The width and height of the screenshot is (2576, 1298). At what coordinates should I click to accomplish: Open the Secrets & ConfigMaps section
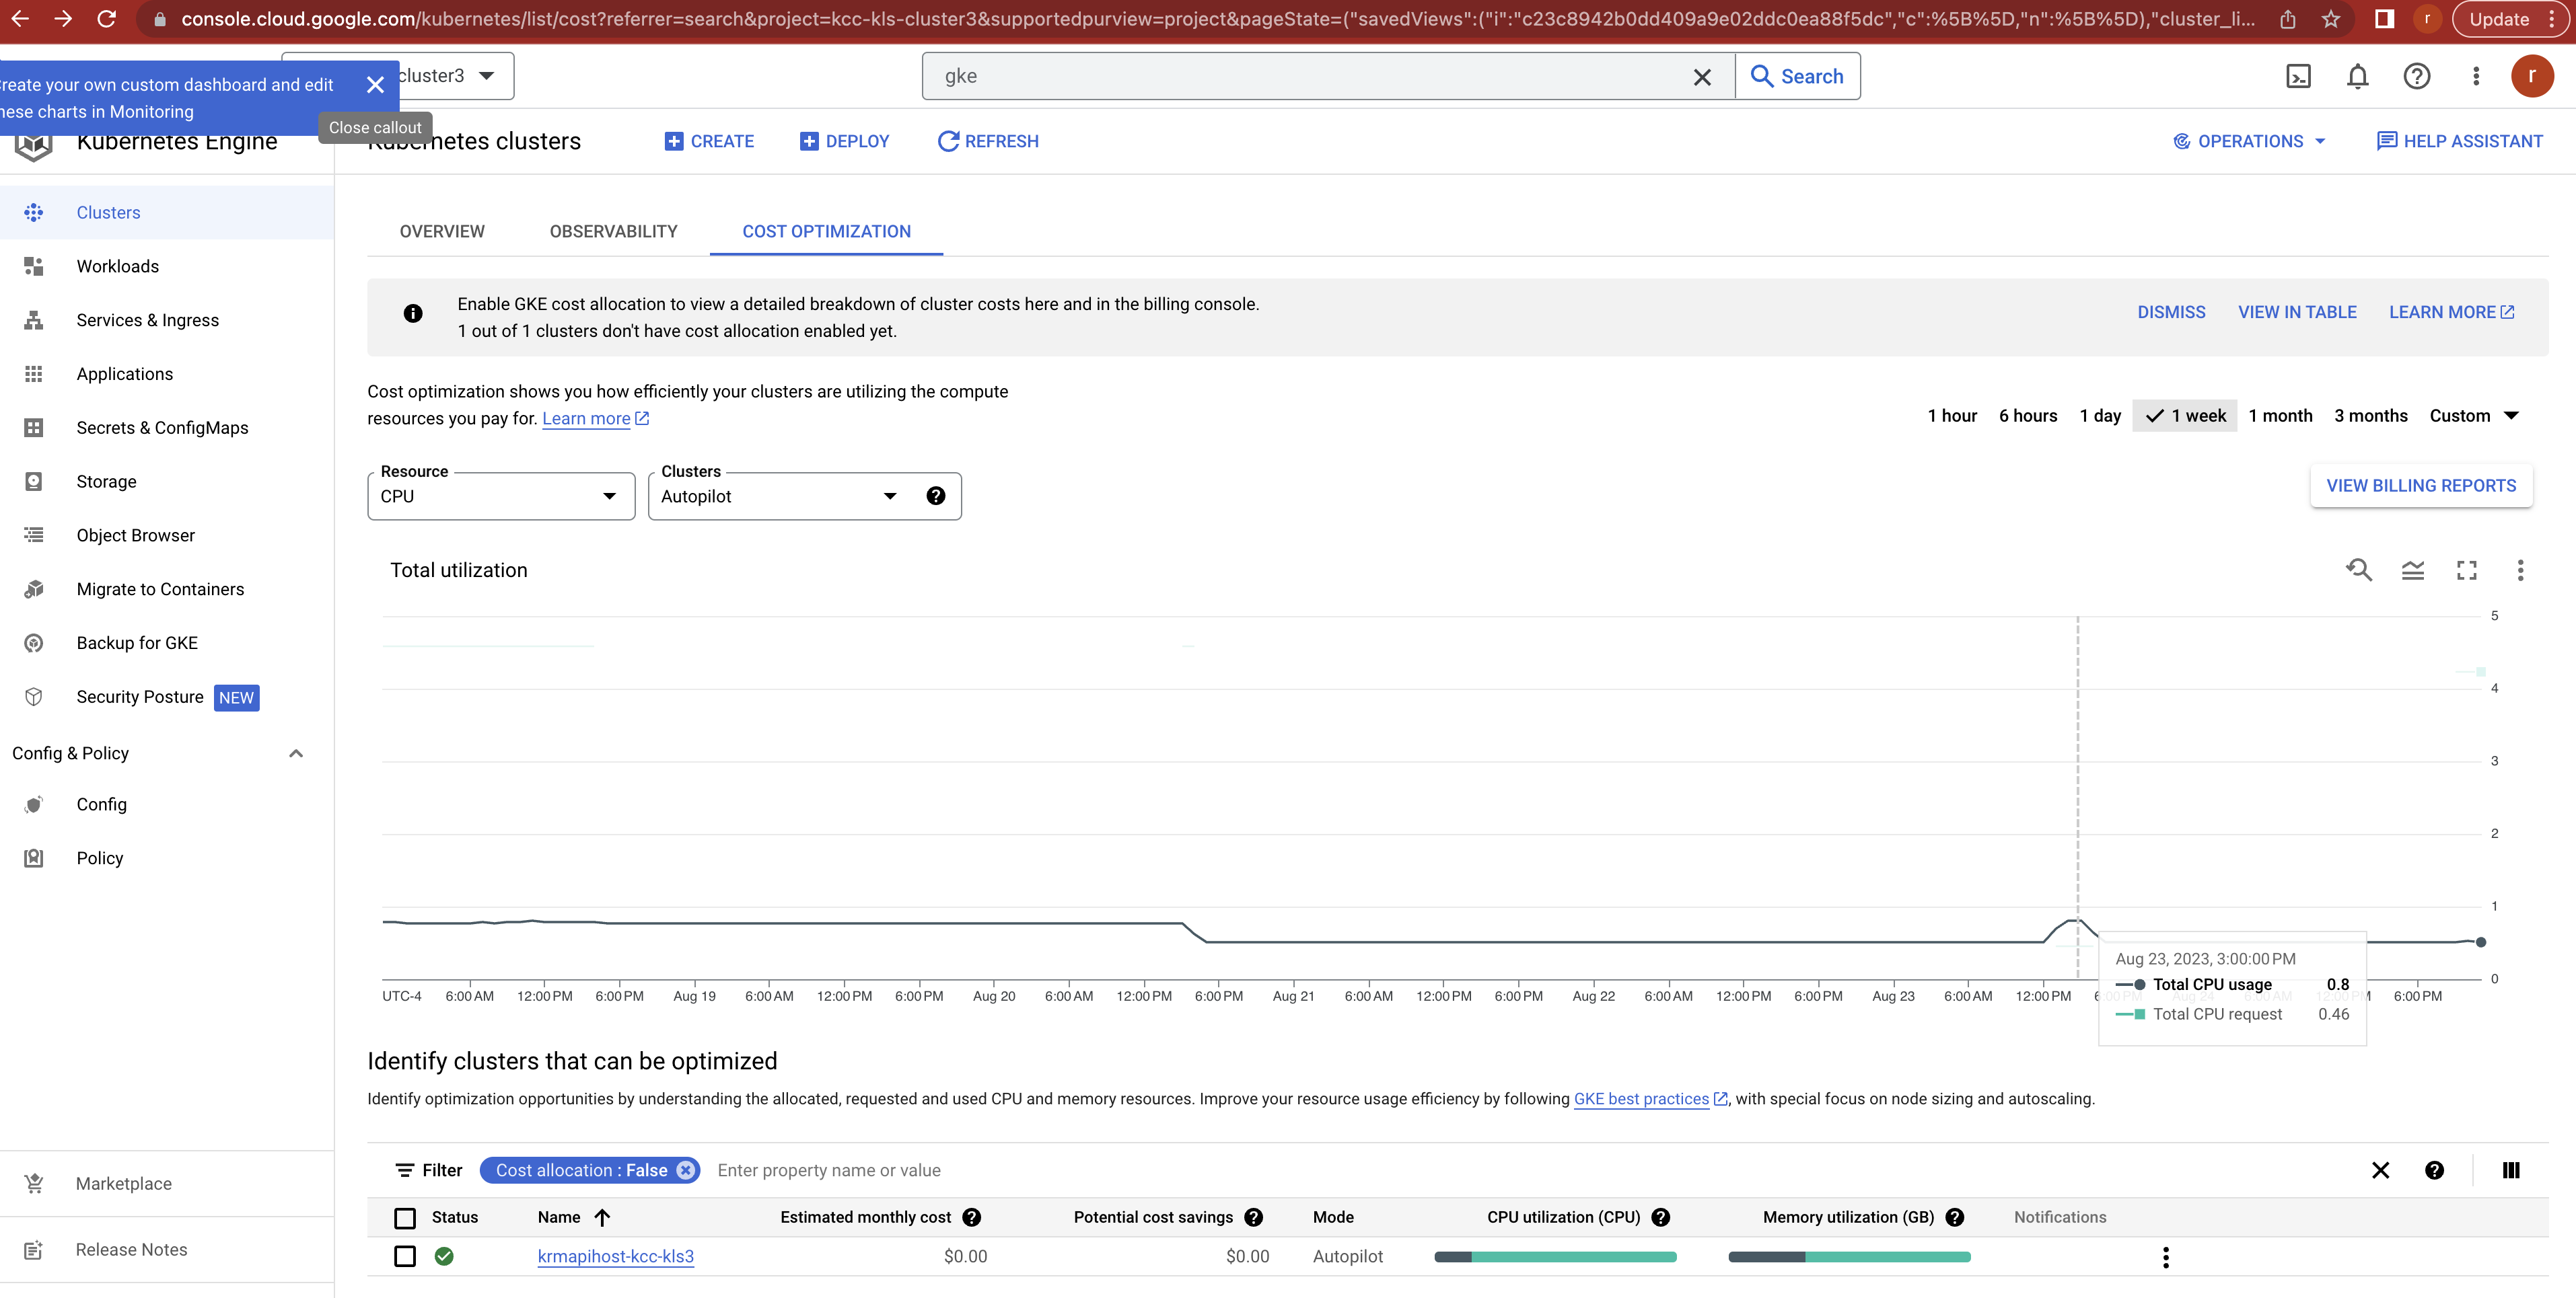tap(162, 426)
